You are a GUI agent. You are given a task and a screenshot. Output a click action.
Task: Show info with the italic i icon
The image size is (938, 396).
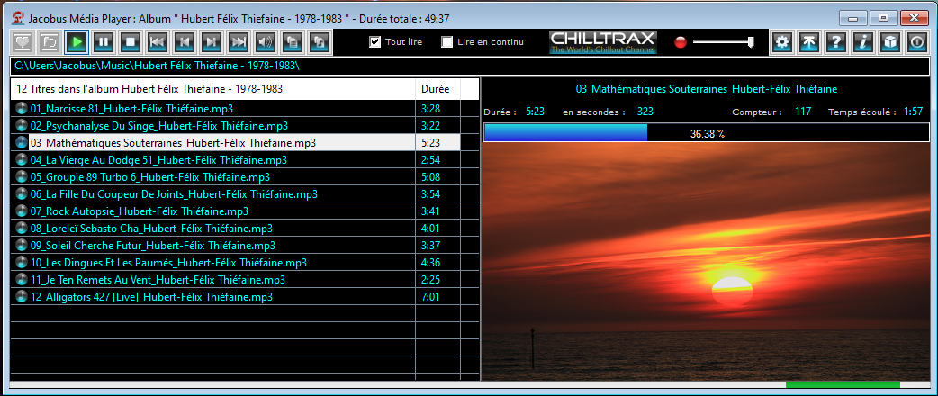[x=863, y=42]
